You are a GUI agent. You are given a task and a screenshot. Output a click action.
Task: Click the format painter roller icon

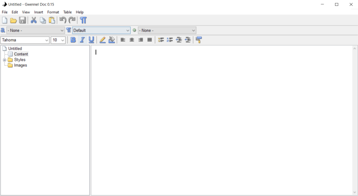click(199, 40)
